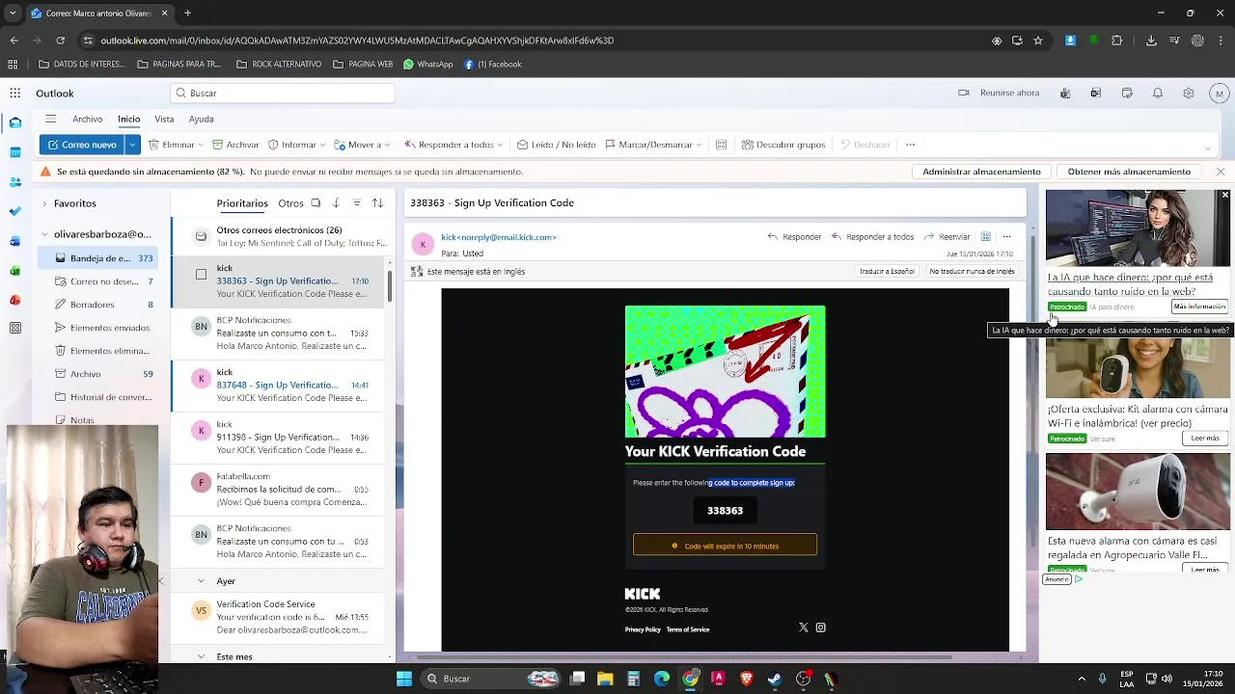Click the Correo nuevo button
This screenshot has width=1235, height=694.
(x=82, y=145)
